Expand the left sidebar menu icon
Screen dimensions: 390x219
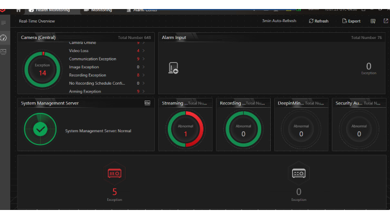[3, 23]
